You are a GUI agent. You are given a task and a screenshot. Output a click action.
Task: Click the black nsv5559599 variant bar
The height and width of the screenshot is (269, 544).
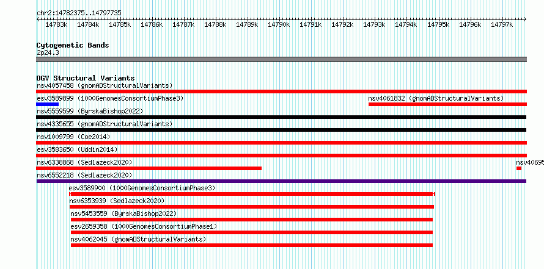tap(281, 117)
